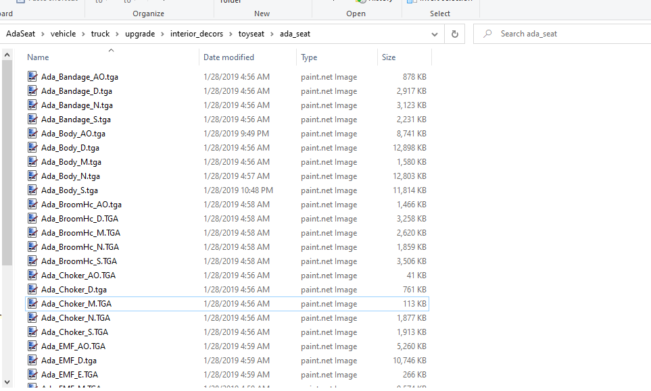Screen dimensions: 651x391
Task: Click the Ada_Choker_N.TGA file icon
Action: [32, 317]
